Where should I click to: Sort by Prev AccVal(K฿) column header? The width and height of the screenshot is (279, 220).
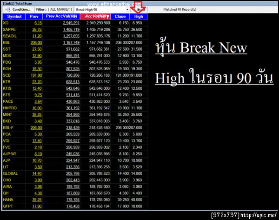(x=61, y=17)
